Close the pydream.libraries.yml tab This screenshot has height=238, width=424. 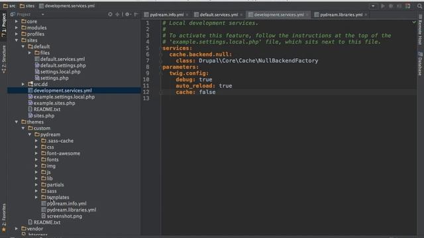[366, 15]
